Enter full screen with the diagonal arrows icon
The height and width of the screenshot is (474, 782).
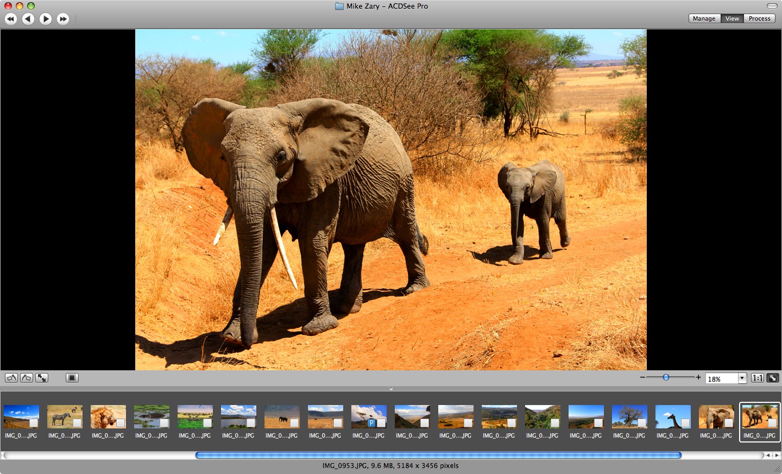42,378
